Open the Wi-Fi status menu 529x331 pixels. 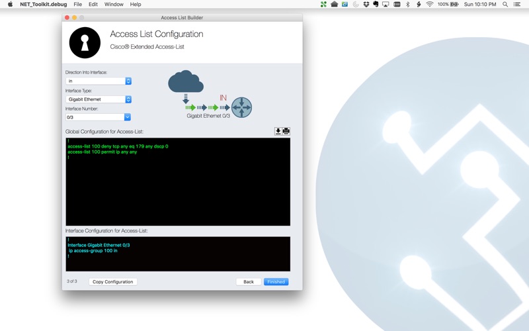(429, 5)
